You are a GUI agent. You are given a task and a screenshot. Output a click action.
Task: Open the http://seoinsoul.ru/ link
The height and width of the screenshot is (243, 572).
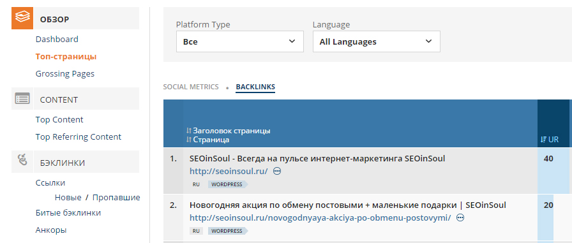[229, 171]
